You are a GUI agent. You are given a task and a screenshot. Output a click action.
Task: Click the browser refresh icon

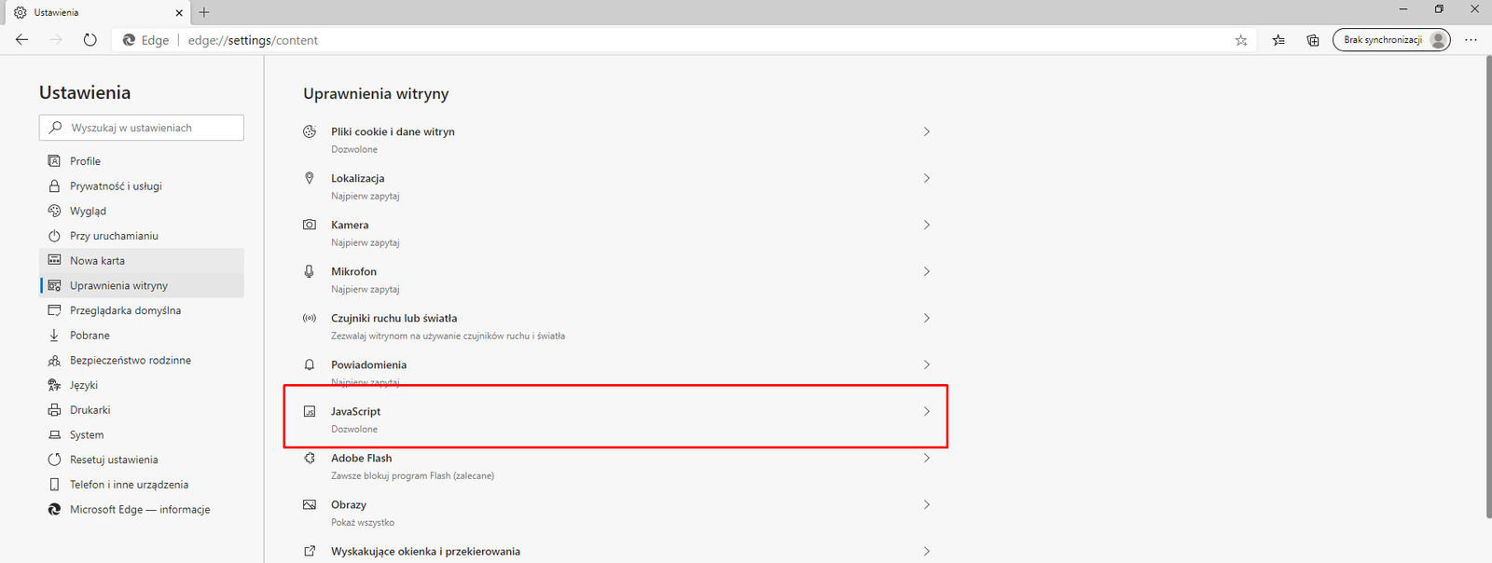[90, 40]
